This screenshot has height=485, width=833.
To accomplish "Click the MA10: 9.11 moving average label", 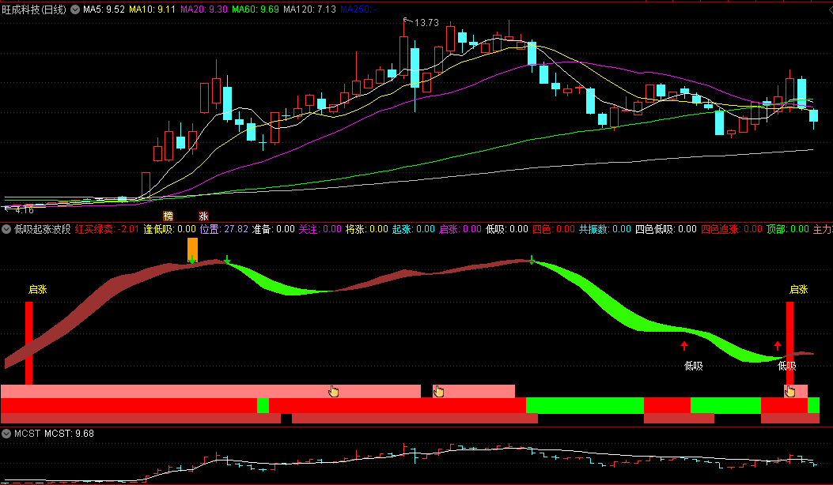I will click(153, 9).
